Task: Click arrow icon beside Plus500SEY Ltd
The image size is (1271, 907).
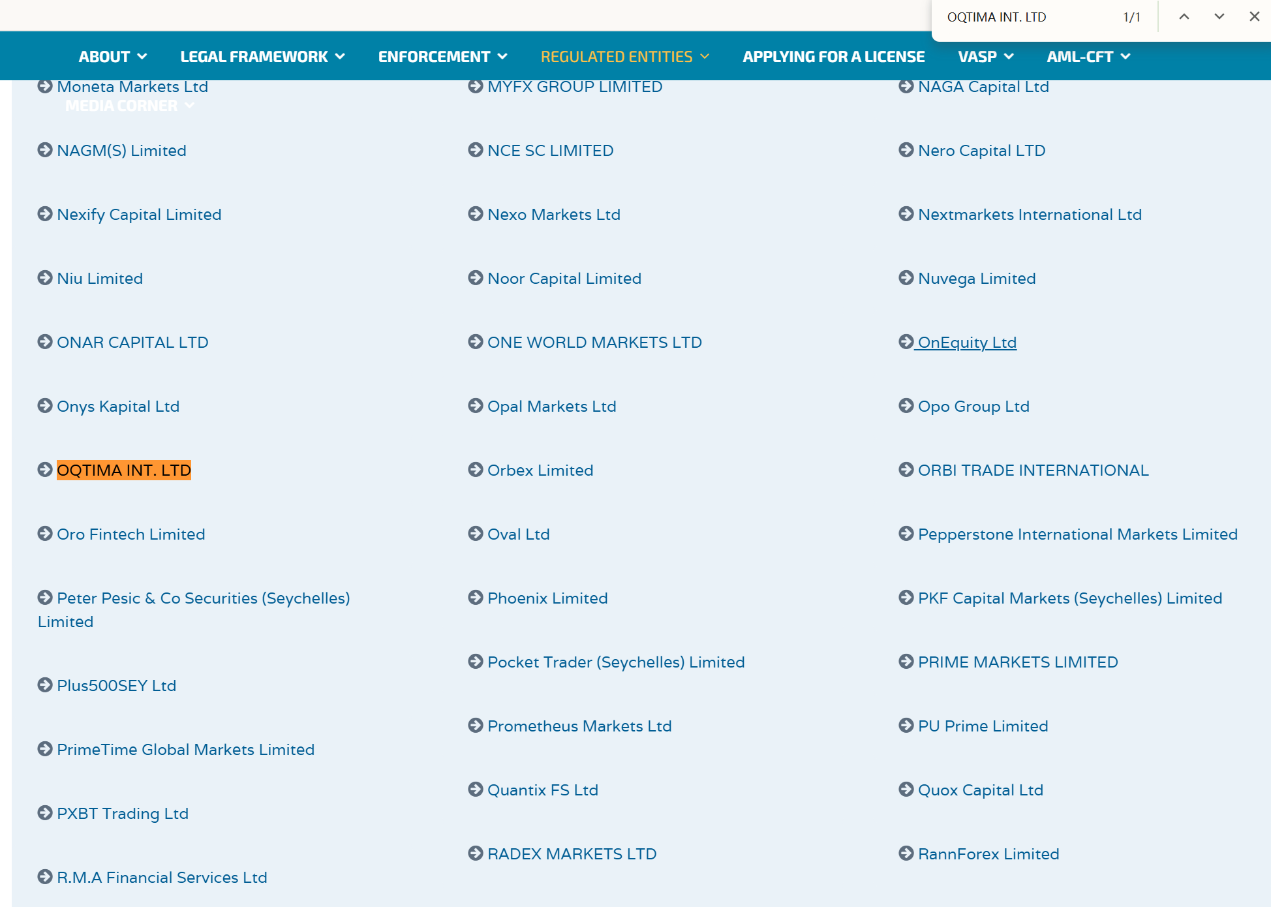Action: coord(45,685)
